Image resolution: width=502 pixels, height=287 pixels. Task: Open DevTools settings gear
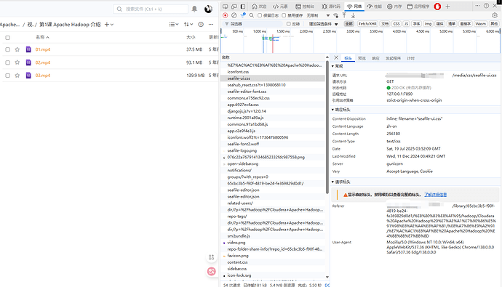(x=495, y=15)
